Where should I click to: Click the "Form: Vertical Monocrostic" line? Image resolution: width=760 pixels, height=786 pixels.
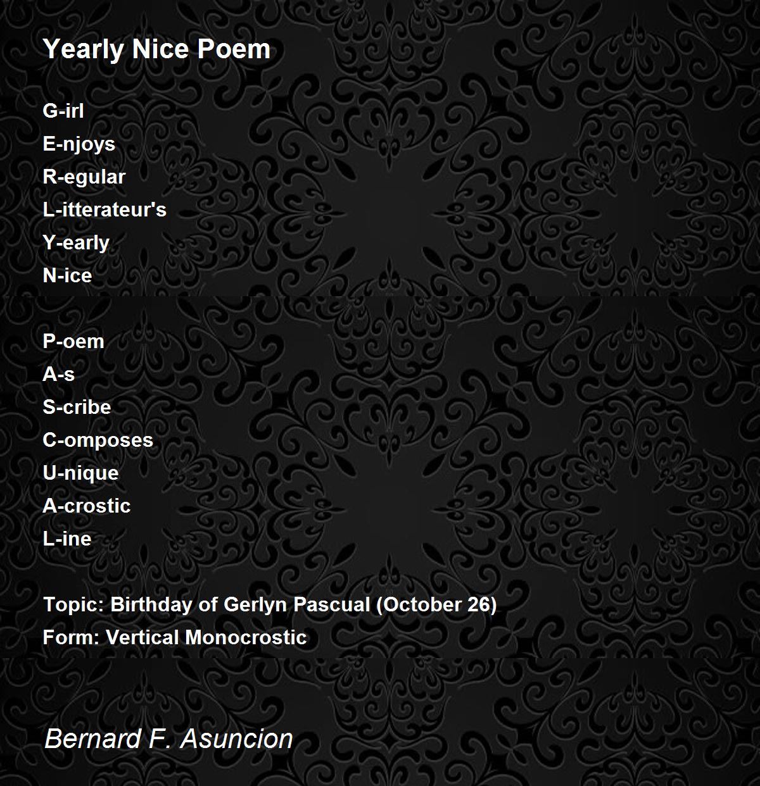click(175, 637)
